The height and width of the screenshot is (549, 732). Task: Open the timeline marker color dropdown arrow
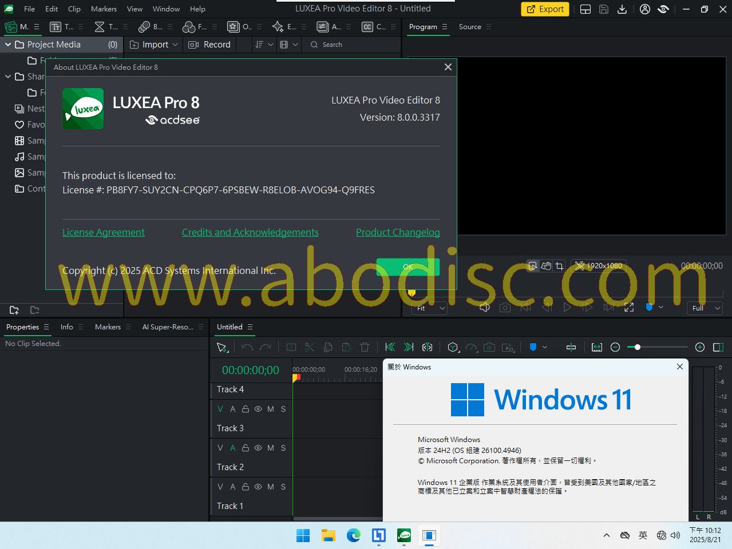point(545,347)
